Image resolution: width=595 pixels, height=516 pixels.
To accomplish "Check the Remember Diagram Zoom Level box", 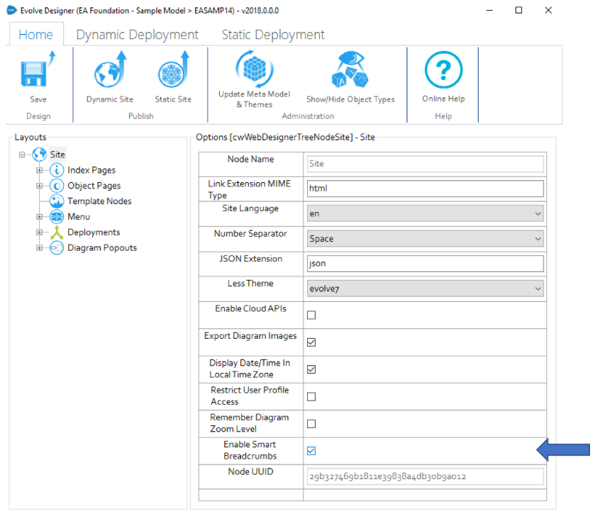I will 311,424.
